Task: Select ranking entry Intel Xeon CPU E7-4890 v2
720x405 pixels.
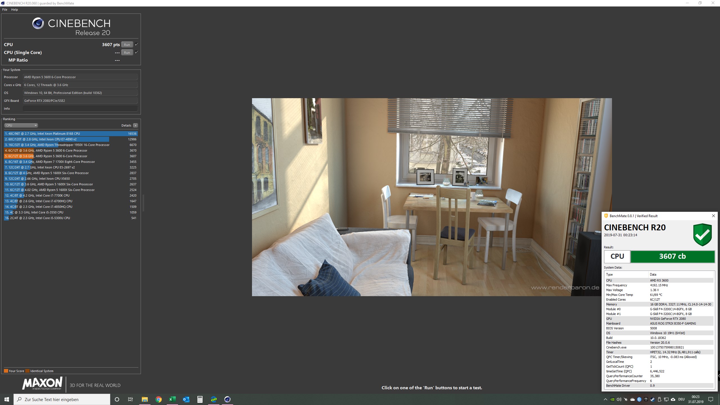Action: [71, 139]
